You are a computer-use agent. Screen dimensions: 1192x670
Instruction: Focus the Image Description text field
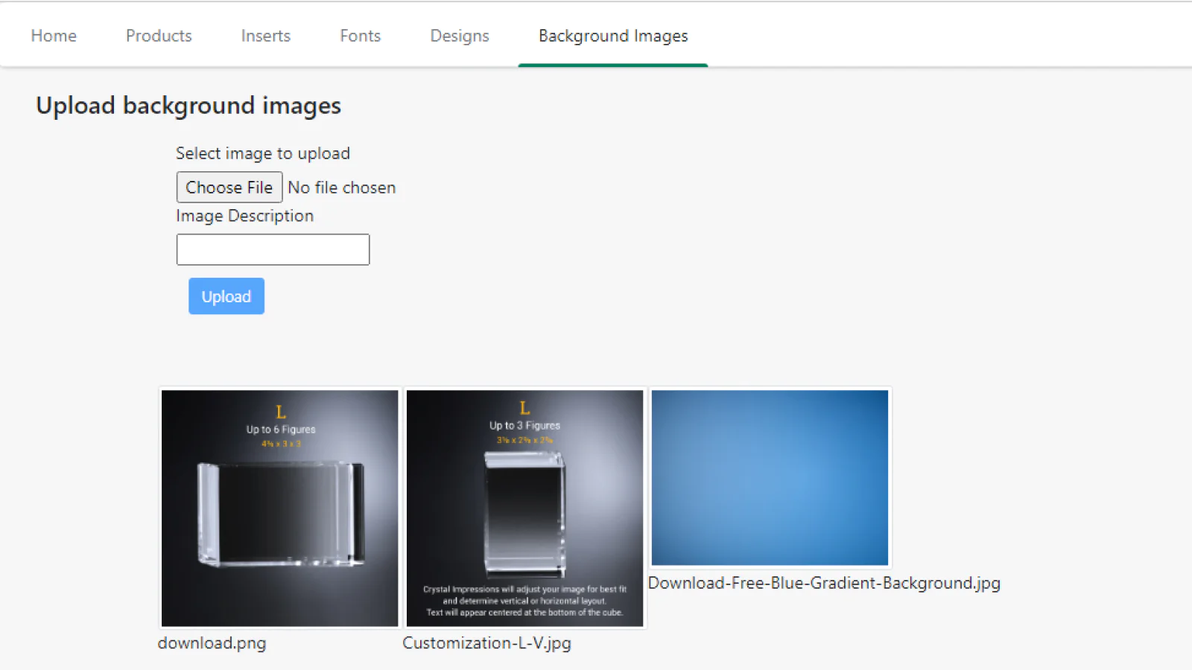tap(273, 249)
